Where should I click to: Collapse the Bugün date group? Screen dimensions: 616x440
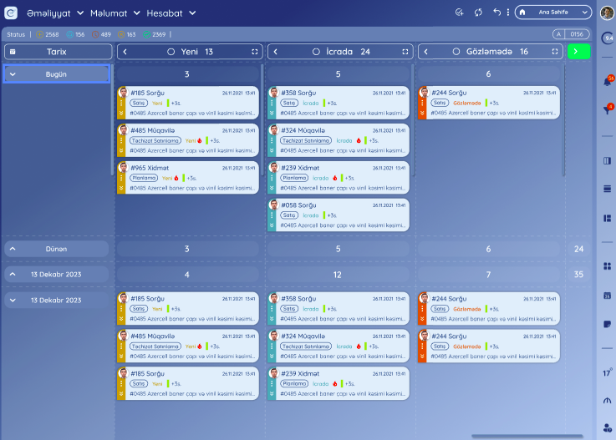coord(13,74)
